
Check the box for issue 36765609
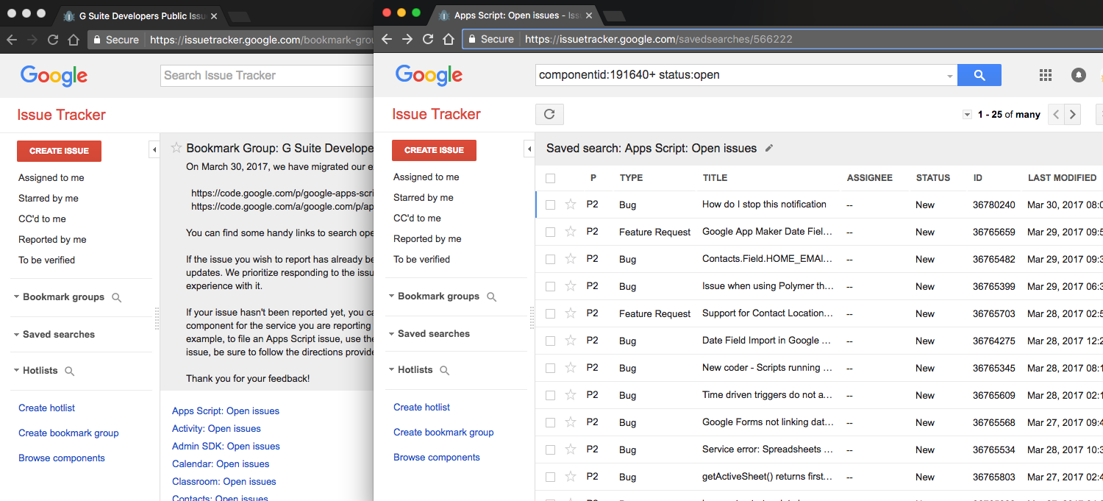(x=550, y=395)
